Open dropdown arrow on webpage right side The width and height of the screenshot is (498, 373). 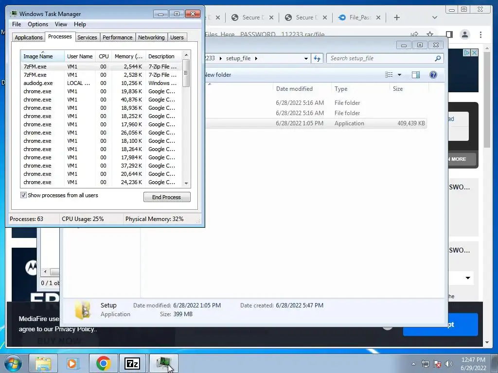[x=467, y=278]
